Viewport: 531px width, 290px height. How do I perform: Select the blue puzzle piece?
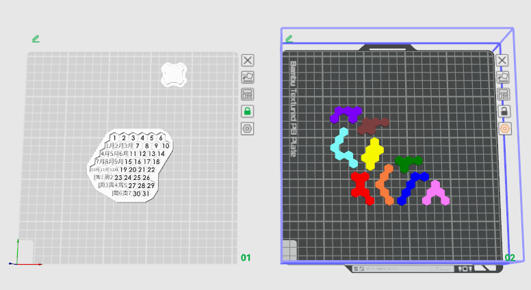411,186
